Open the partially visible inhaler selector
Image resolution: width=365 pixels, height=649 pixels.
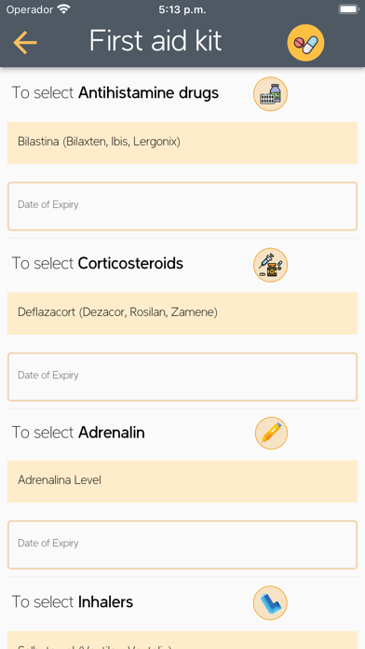coord(182,640)
